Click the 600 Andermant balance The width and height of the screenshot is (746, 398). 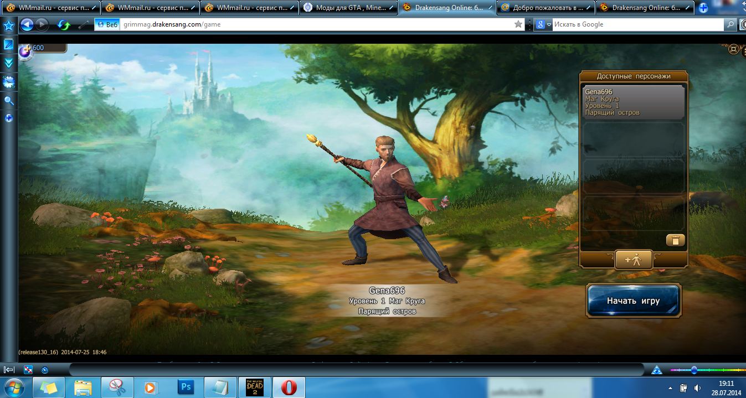pos(39,48)
